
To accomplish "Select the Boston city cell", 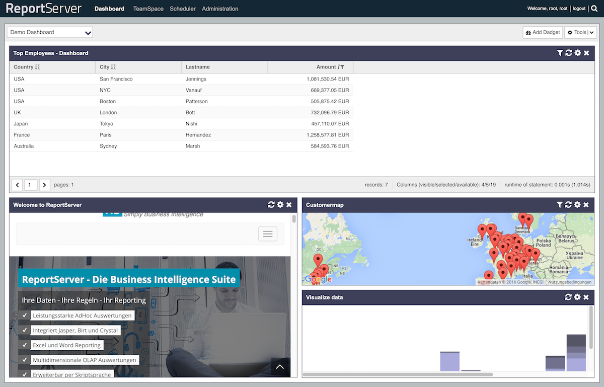I will click(138, 101).
